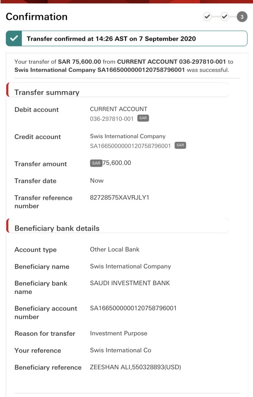
Task: Click the Beneficiary account number IBAN value
Action: pyautogui.click(x=133, y=308)
